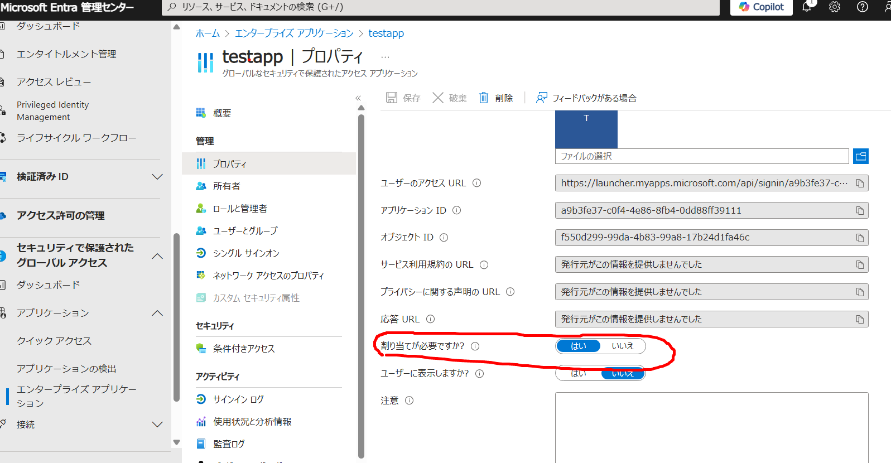
Task: Set 割り当てが必要ですか? to いいえ
Action: 623,346
